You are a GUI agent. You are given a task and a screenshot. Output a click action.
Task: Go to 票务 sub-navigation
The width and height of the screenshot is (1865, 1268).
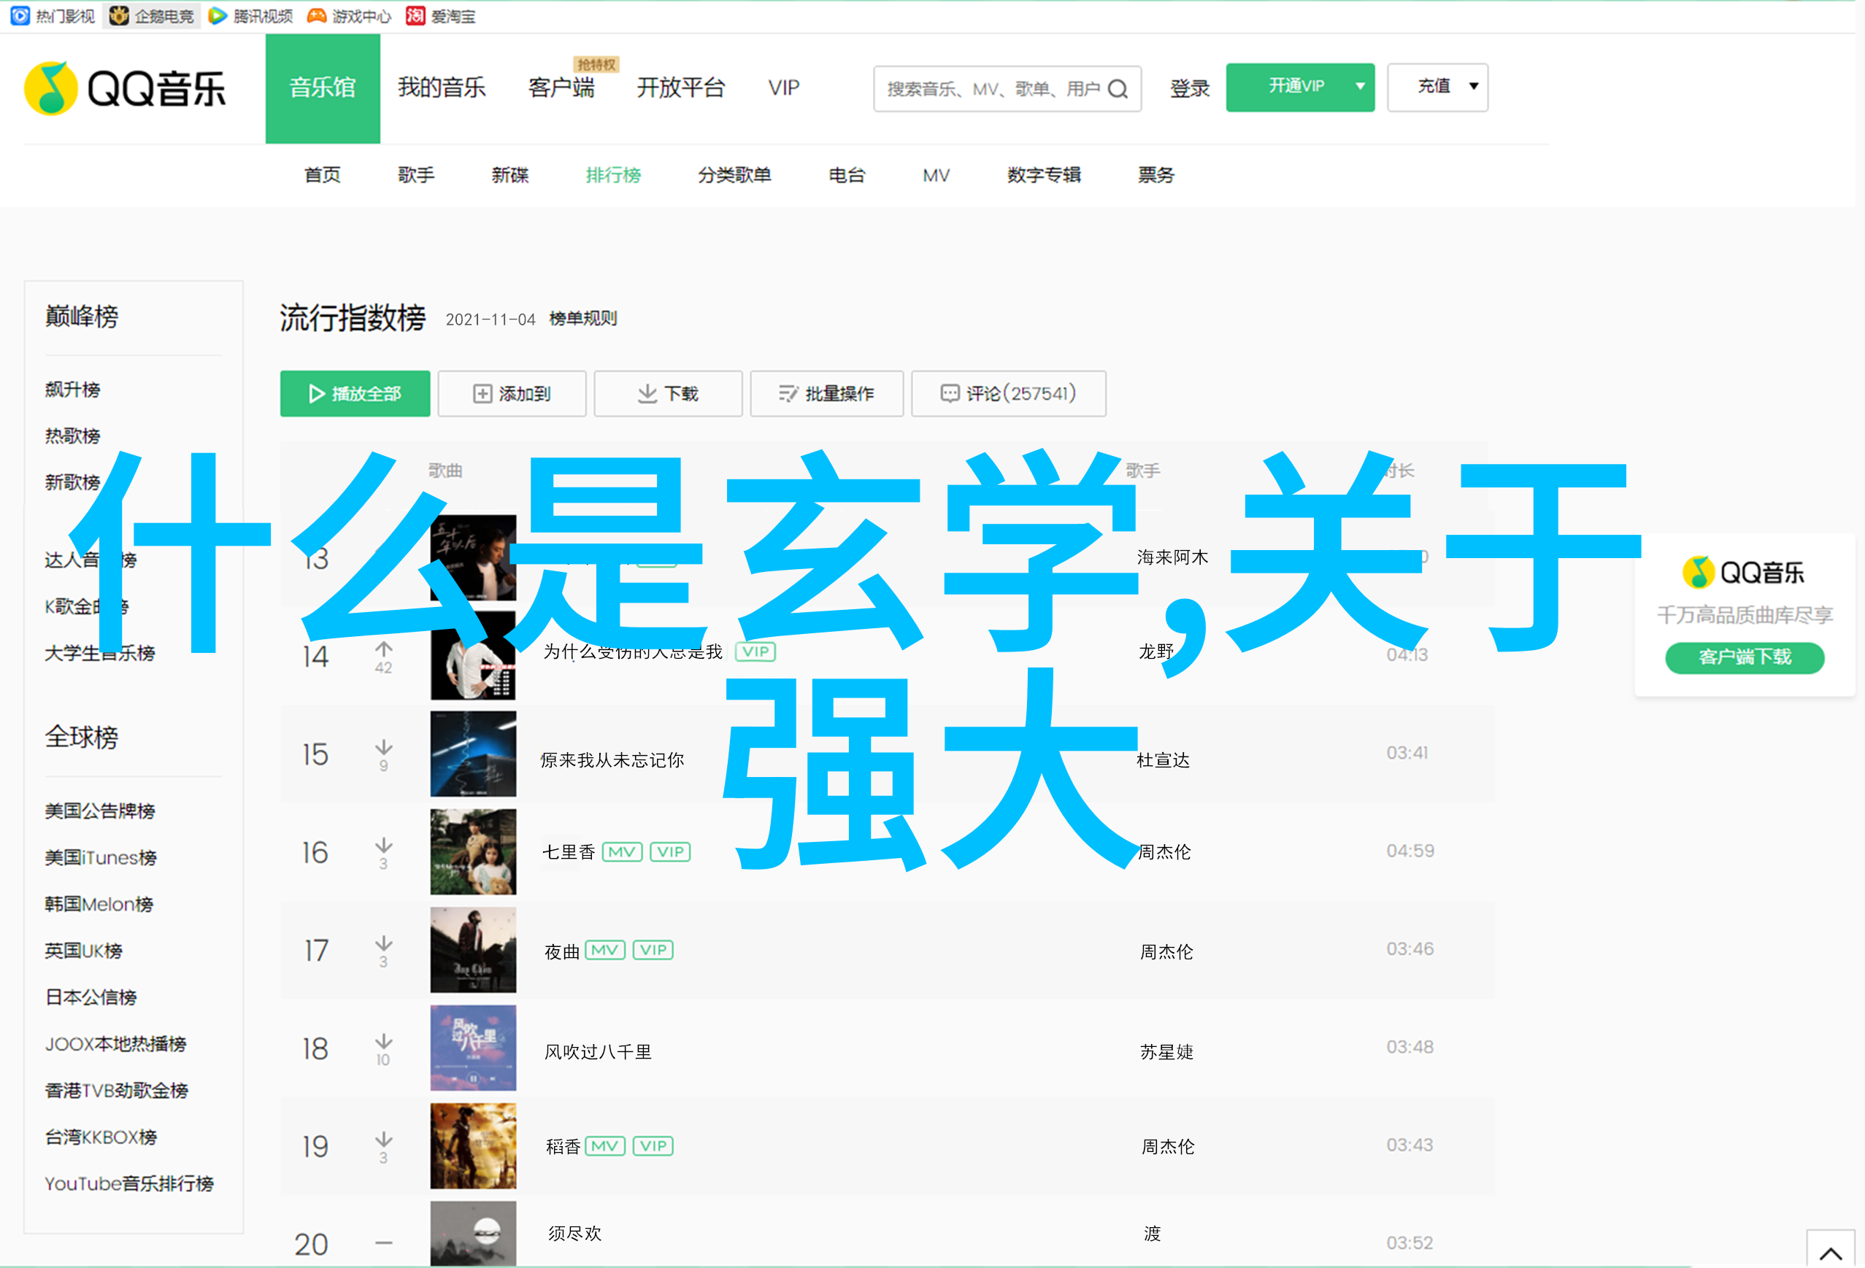[1155, 175]
